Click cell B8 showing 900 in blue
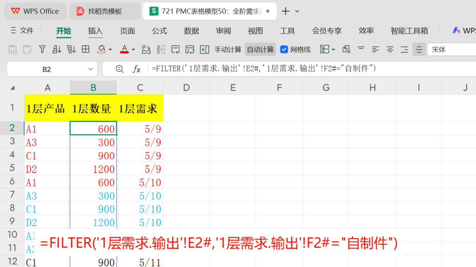 [93, 209]
